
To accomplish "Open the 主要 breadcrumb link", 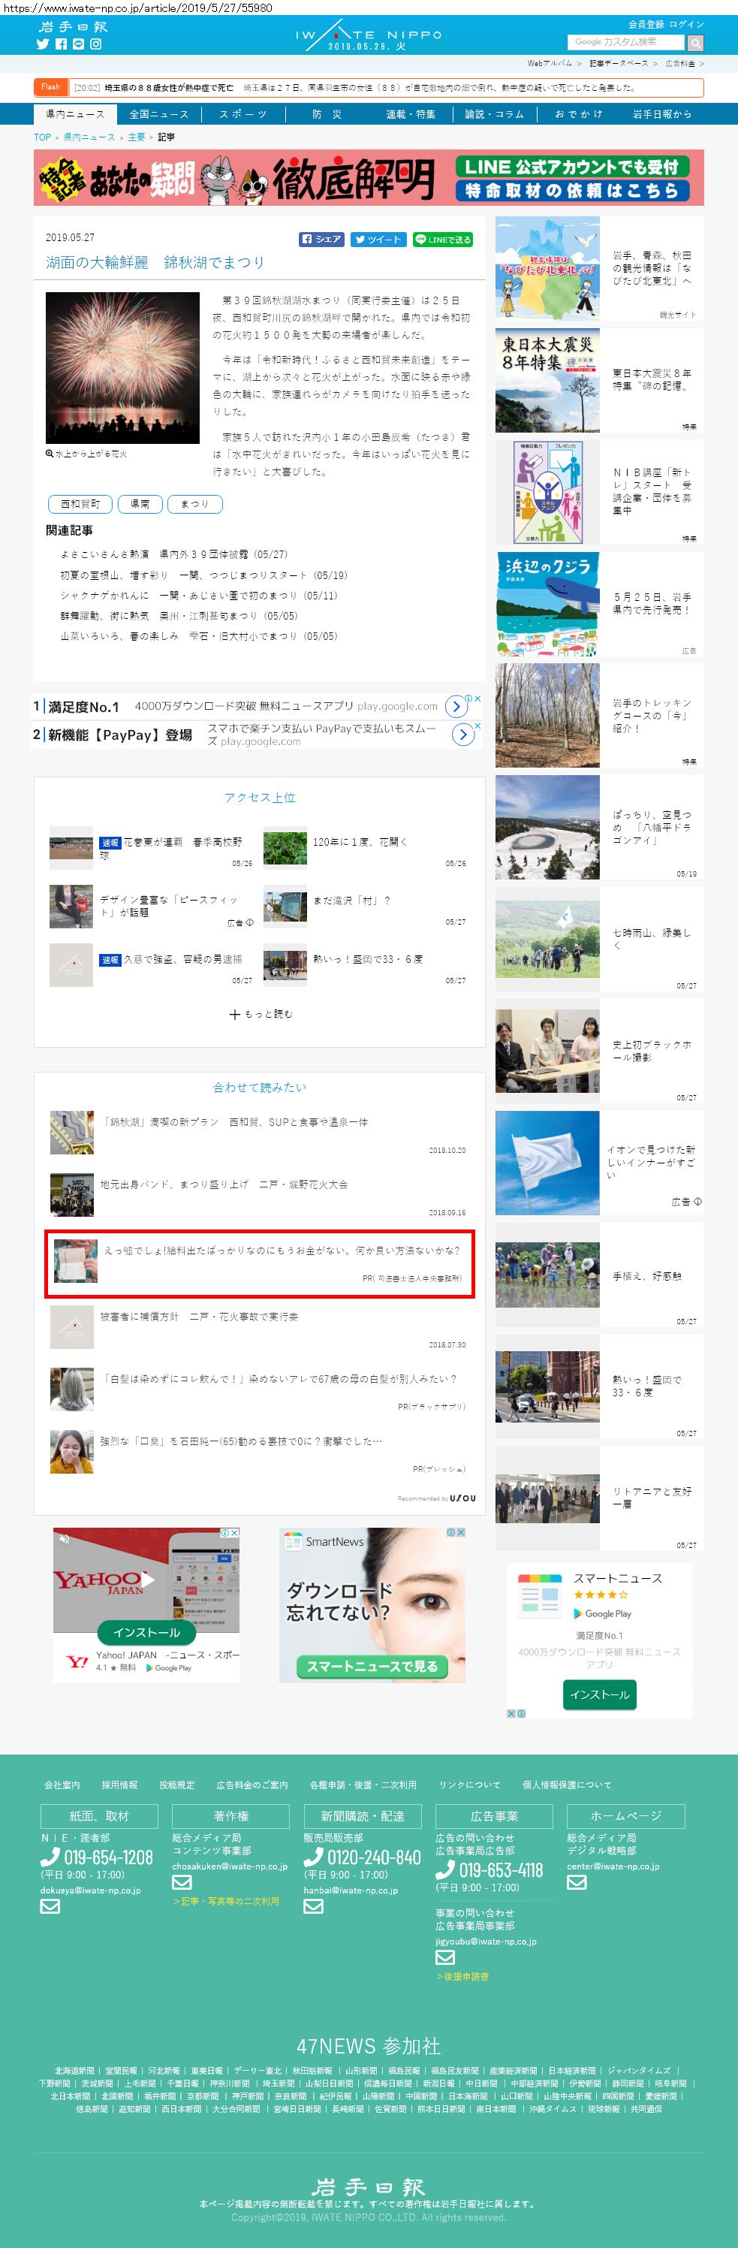I will pyautogui.click(x=136, y=137).
